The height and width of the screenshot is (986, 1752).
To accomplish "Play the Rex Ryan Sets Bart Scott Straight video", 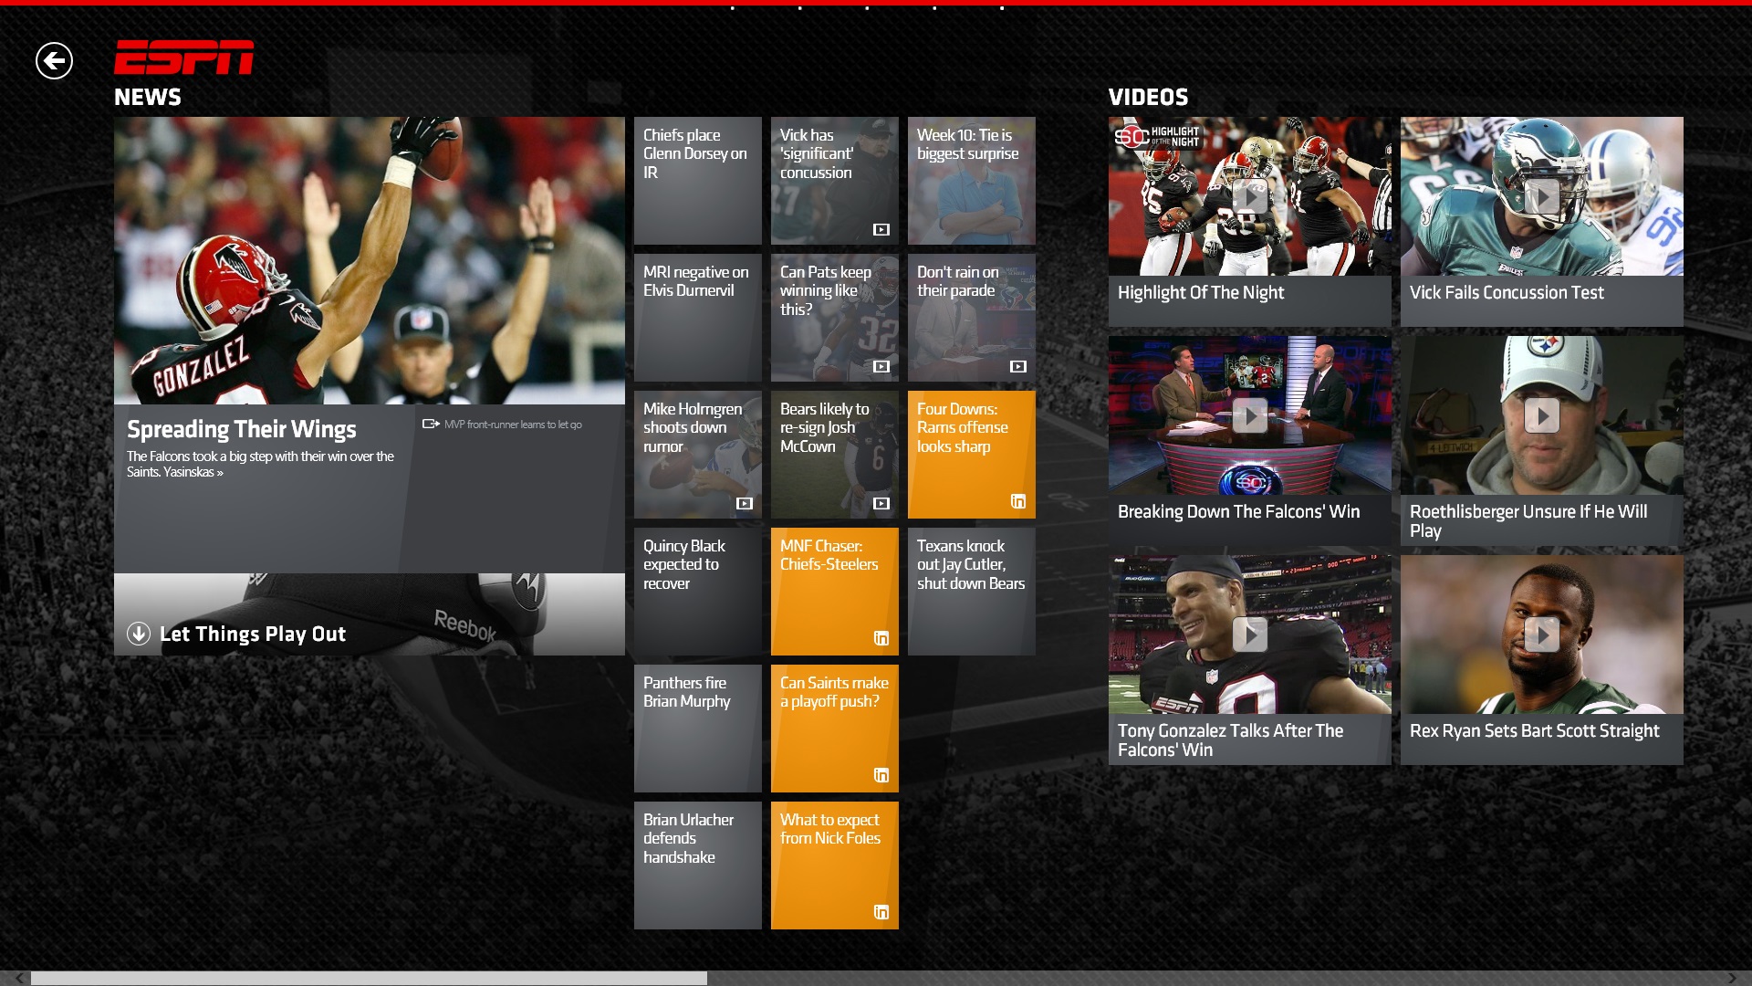I will coord(1542,635).
